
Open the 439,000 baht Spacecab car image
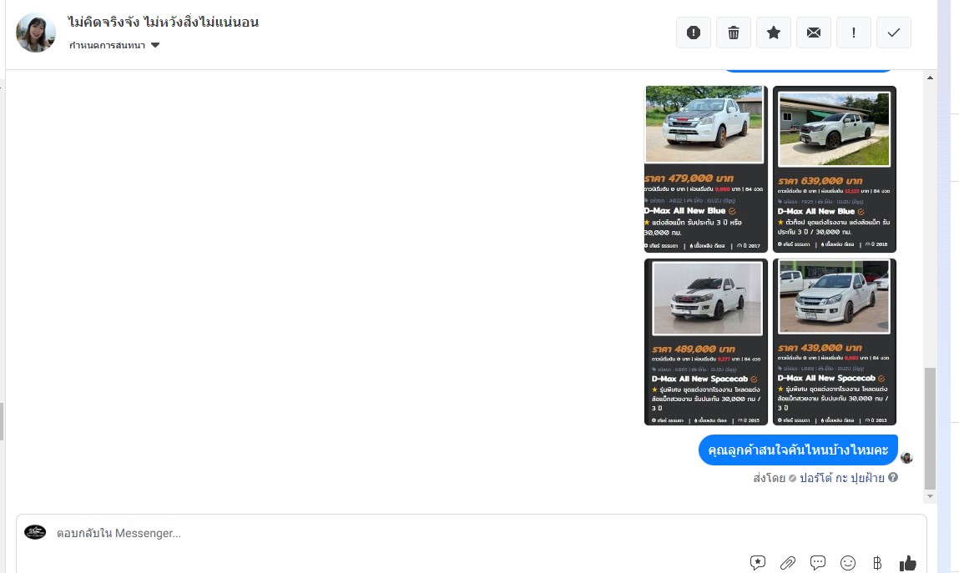point(835,341)
